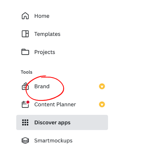151x151 pixels.
Task: Select the Brand text label
Action: [42, 86]
